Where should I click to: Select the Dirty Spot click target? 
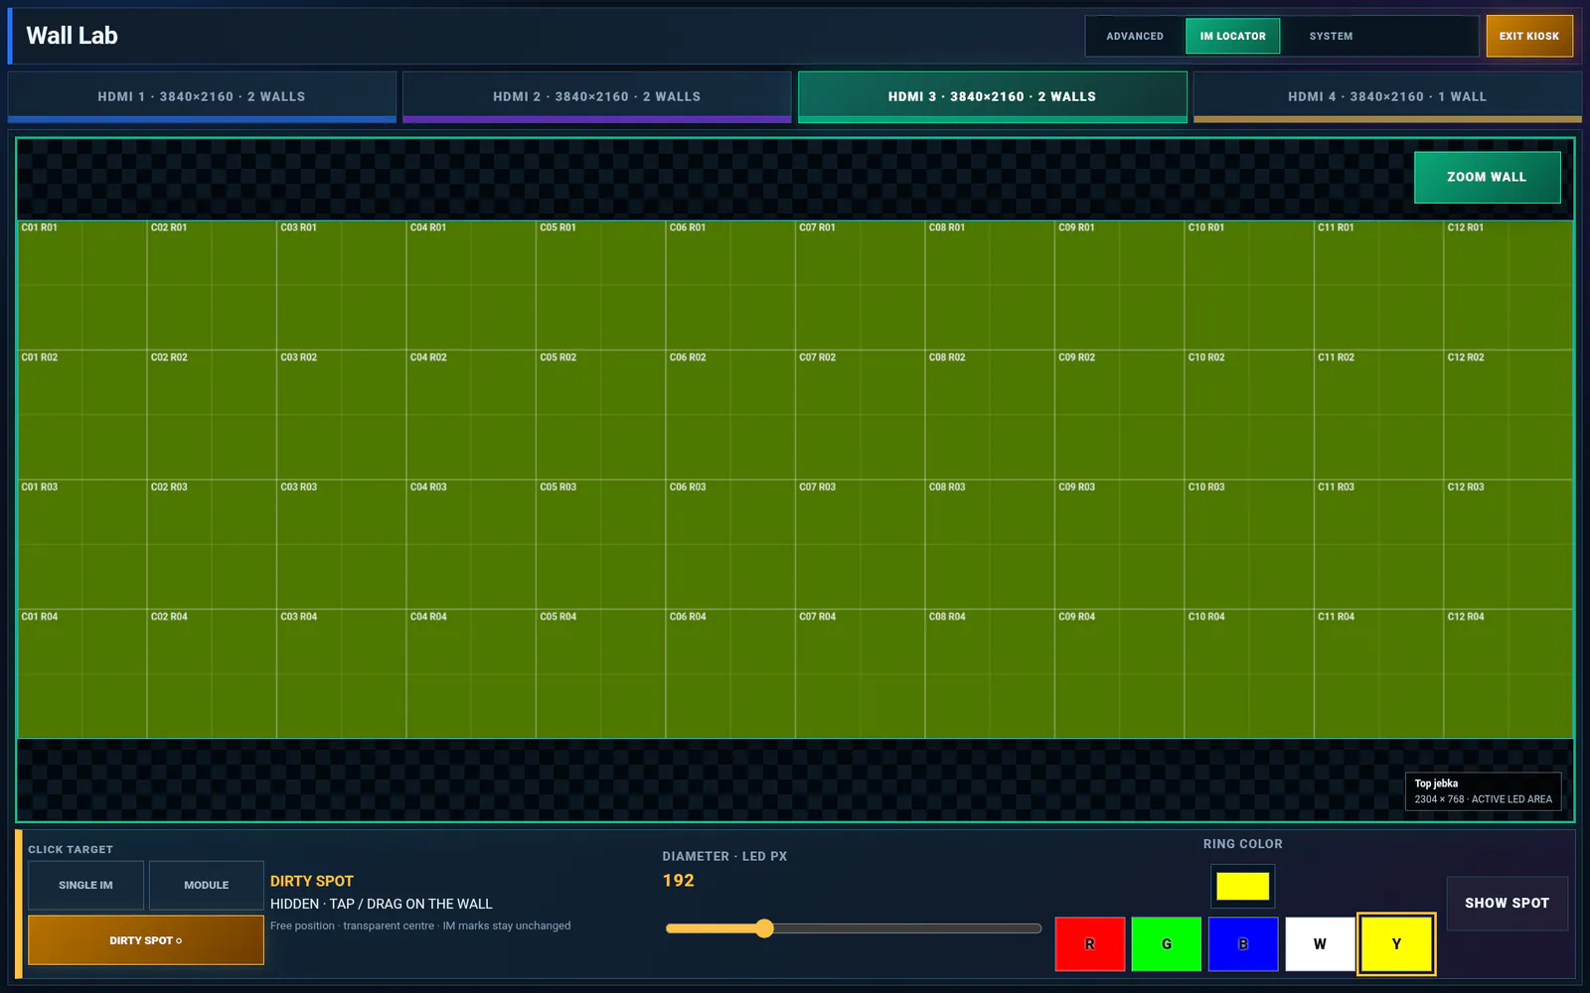[146, 940]
